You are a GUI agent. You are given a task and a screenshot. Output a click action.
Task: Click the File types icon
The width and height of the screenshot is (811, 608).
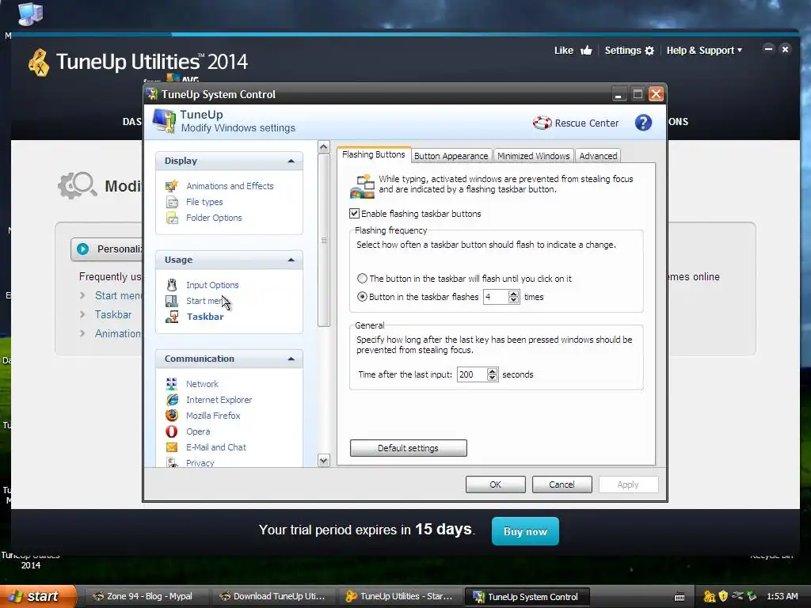(172, 202)
